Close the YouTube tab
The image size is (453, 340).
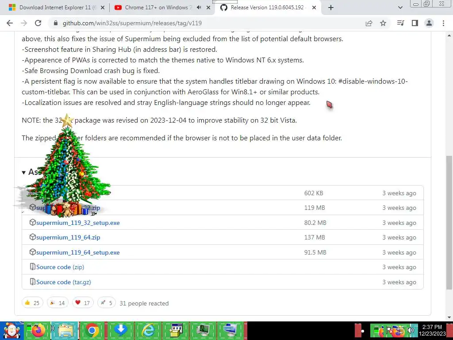point(208,8)
